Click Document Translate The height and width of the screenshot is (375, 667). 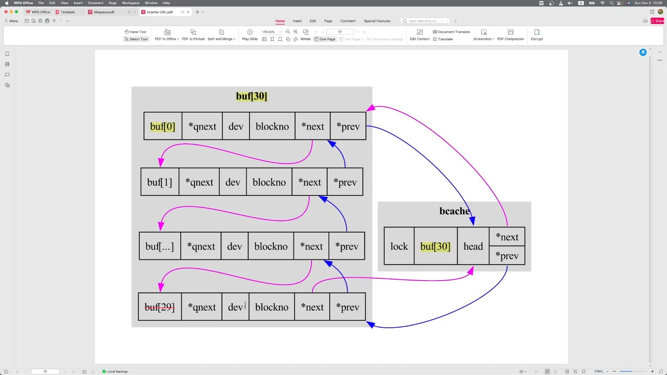[451, 32]
